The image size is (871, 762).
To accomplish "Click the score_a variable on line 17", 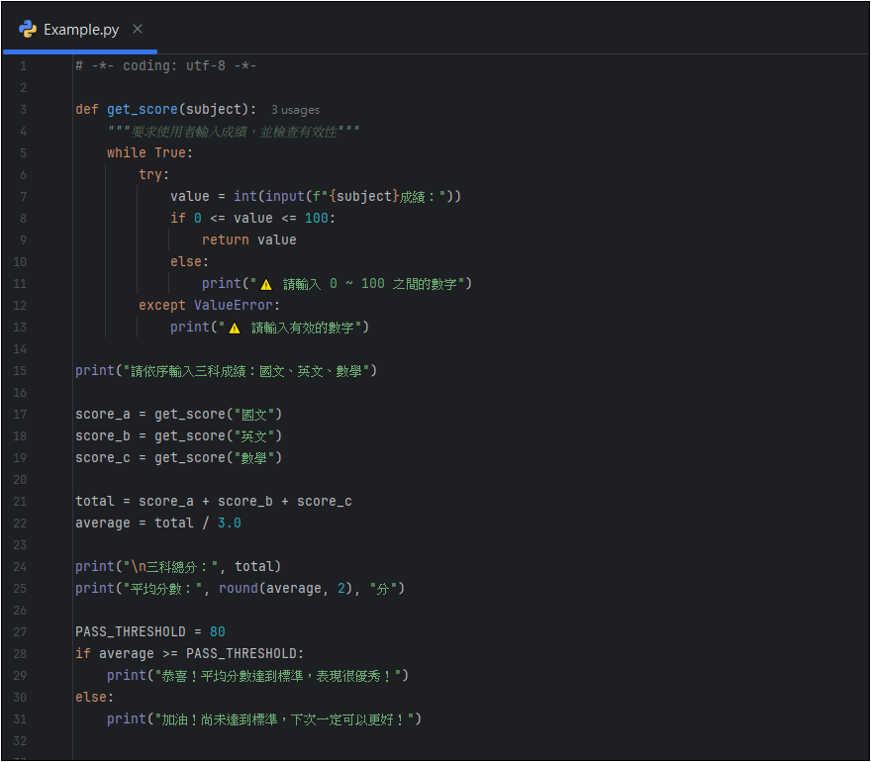I will click(102, 414).
